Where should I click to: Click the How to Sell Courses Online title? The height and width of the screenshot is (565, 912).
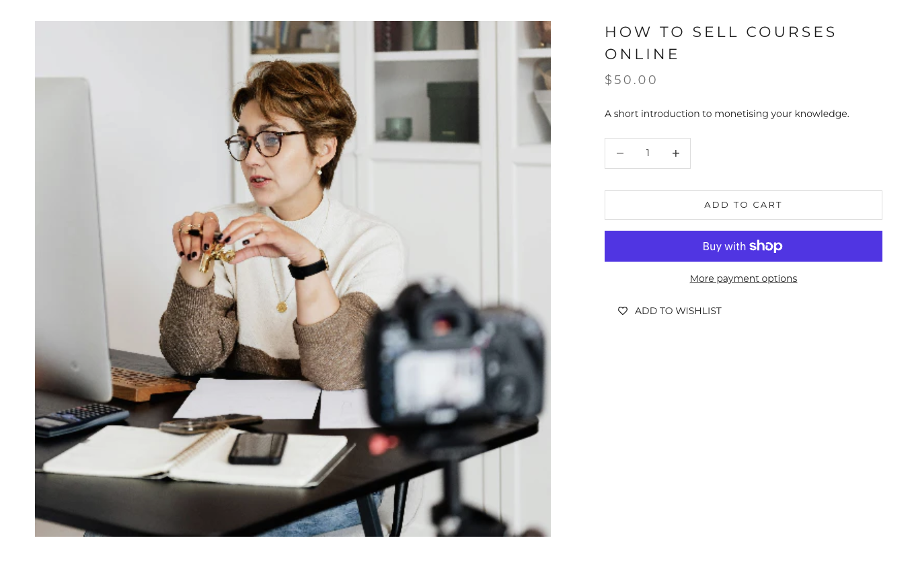point(720,43)
